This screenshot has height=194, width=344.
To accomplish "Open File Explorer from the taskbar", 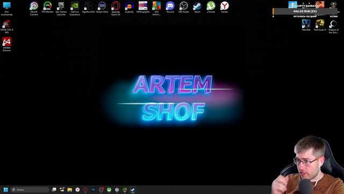I will (x=70, y=190).
